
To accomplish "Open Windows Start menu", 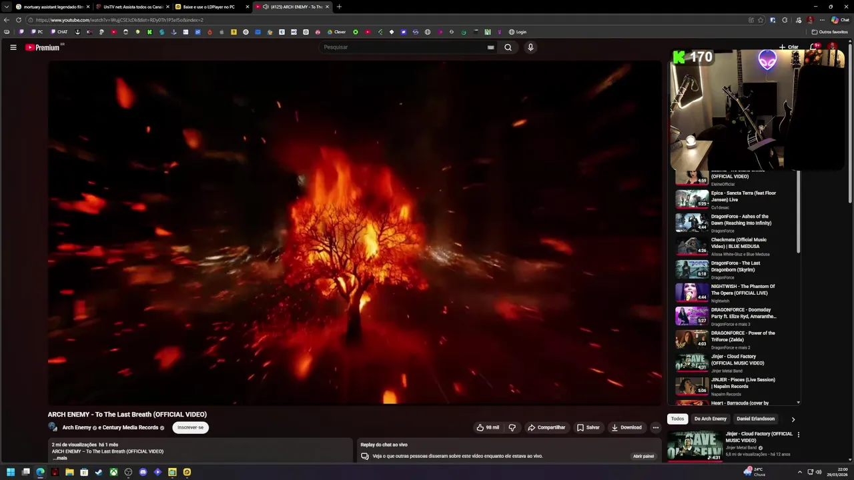I will pos(11,472).
